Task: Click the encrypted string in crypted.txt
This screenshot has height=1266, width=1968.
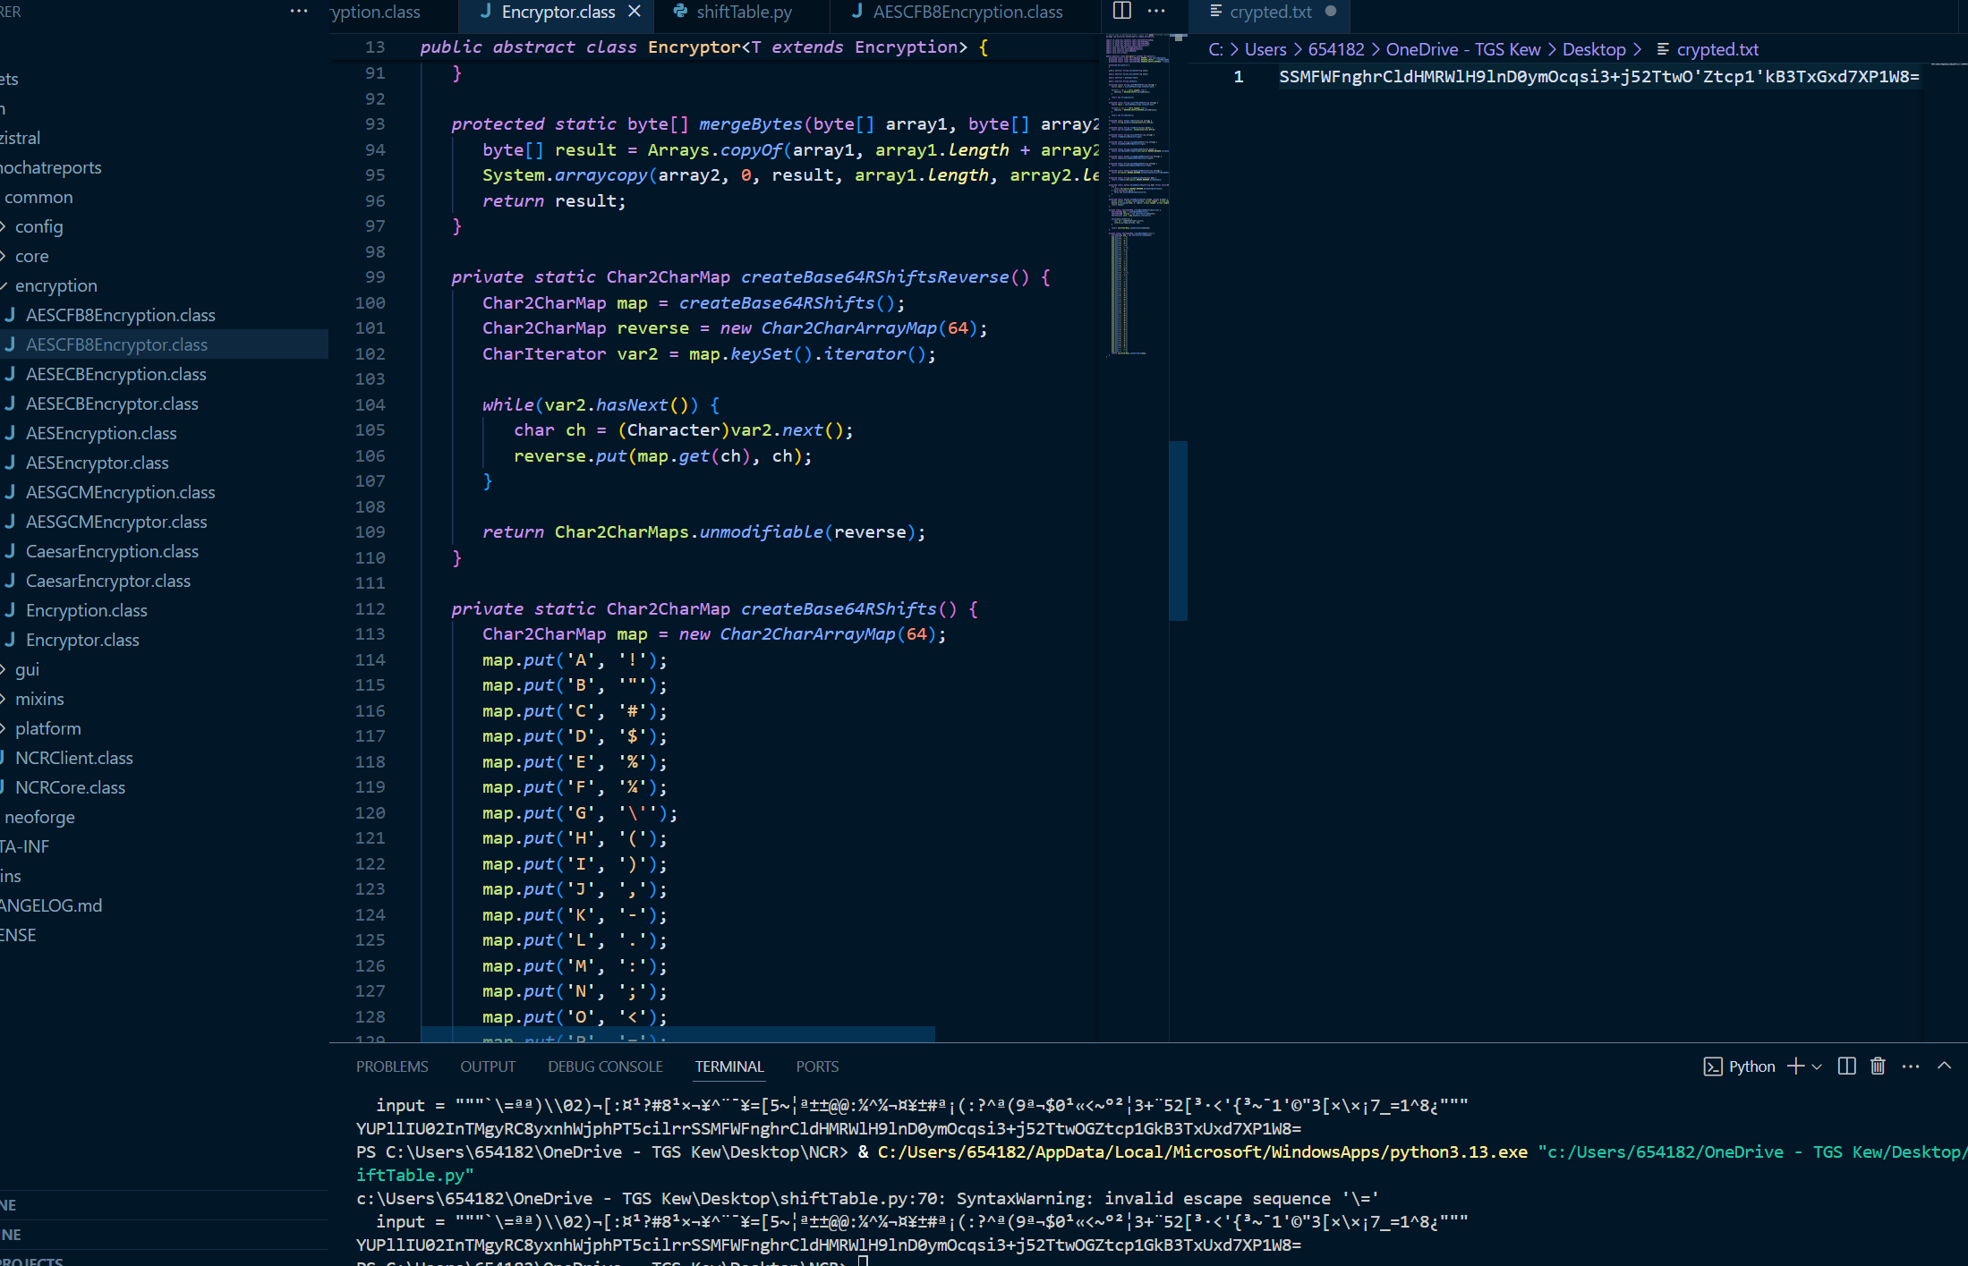Action: click(1598, 77)
